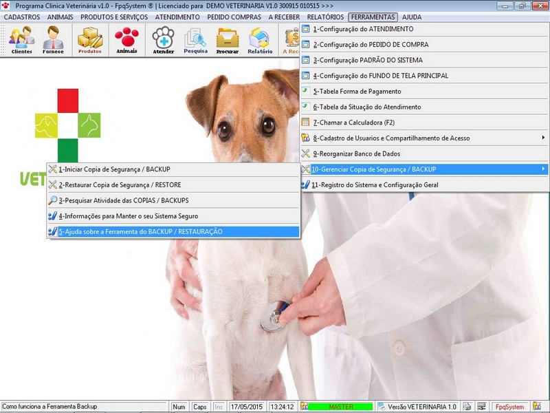Viewport: 550px width, 413px height.
Task: Select 7-Chamar a Calculadora (F2)
Action: pos(424,123)
